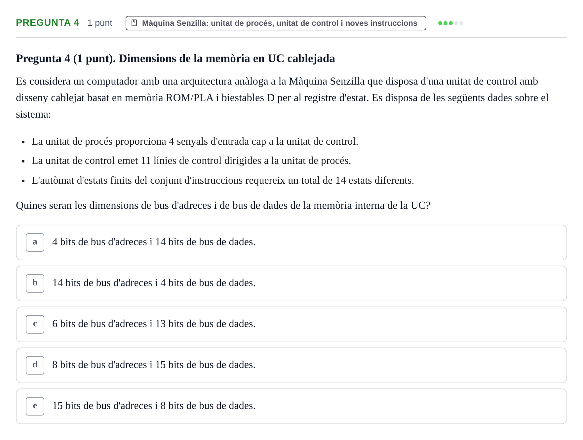The height and width of the screenshot is (440, 583).
Task: Click the '1 punt' score label
Action: 100,23
